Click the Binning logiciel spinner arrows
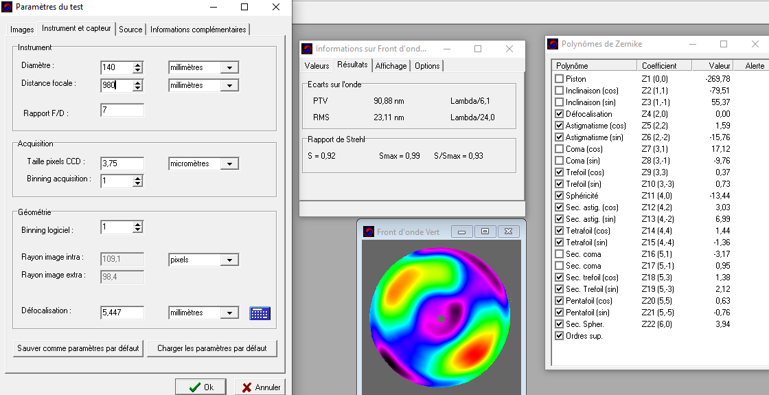Viewport: 769px width, 395px height. 138,227
